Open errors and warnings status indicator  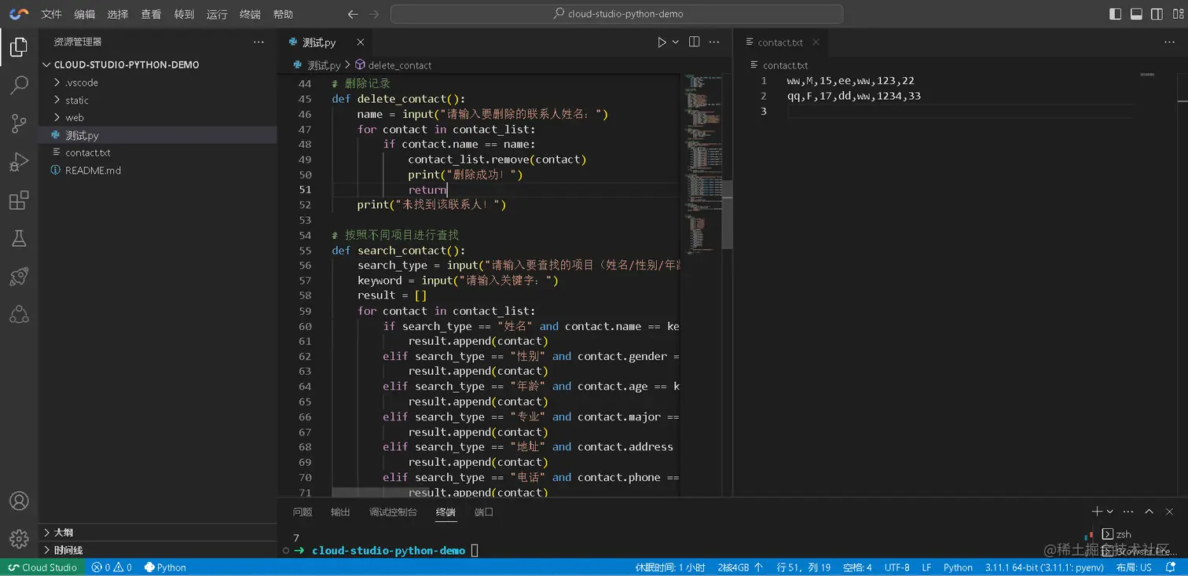112,567
